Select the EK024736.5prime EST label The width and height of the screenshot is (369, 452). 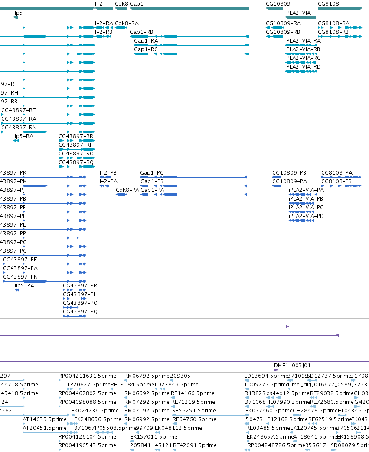click(95, 410)
